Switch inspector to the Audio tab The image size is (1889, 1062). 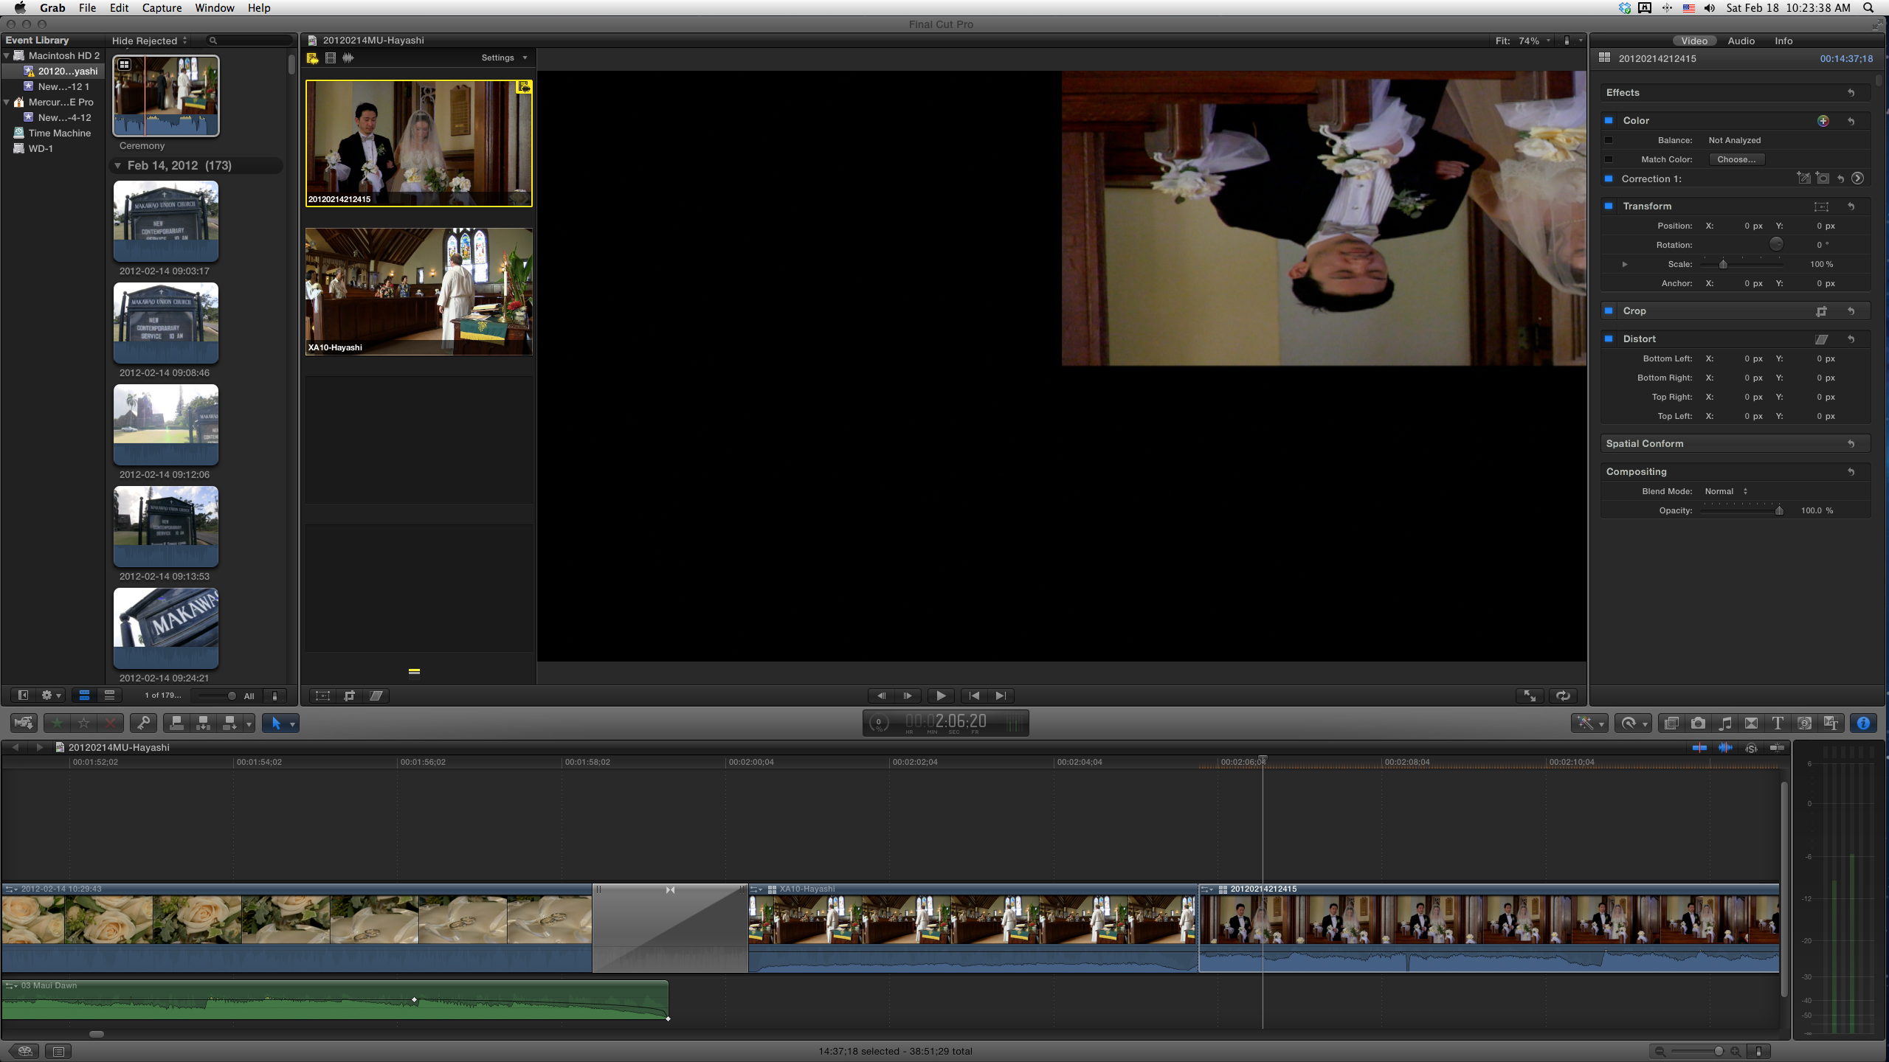tap(1741, 41)
